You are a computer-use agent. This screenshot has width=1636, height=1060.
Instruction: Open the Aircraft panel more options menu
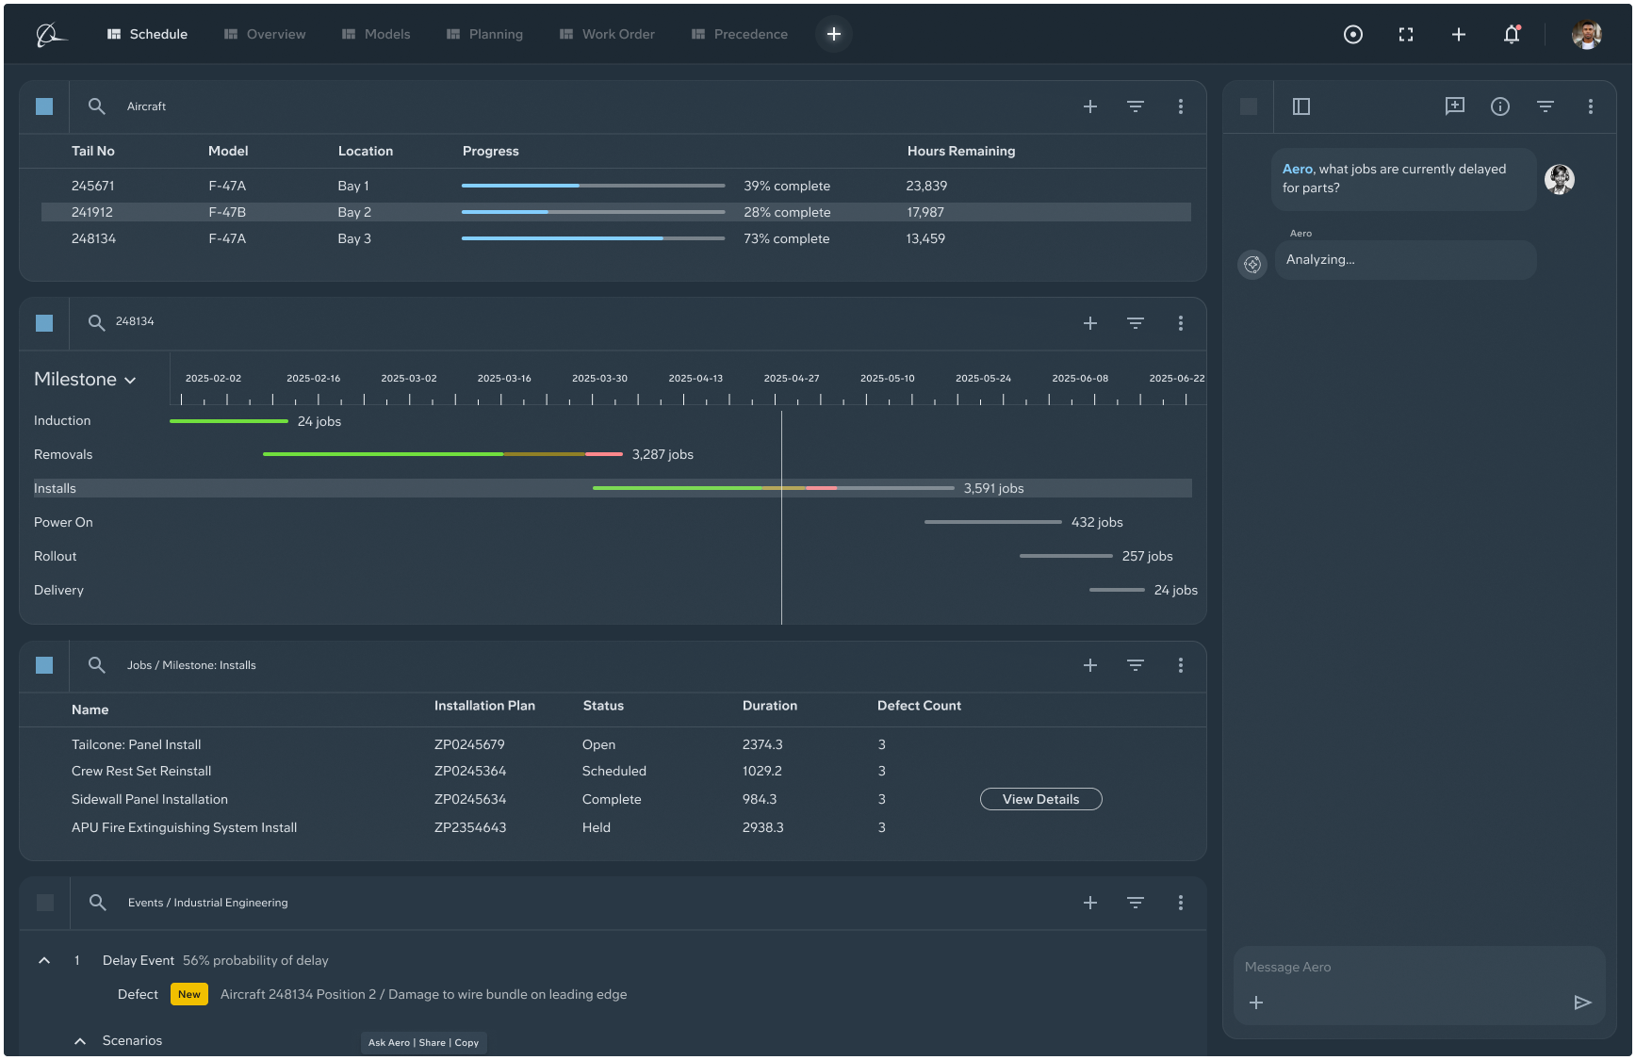(x=1181, y=106)
